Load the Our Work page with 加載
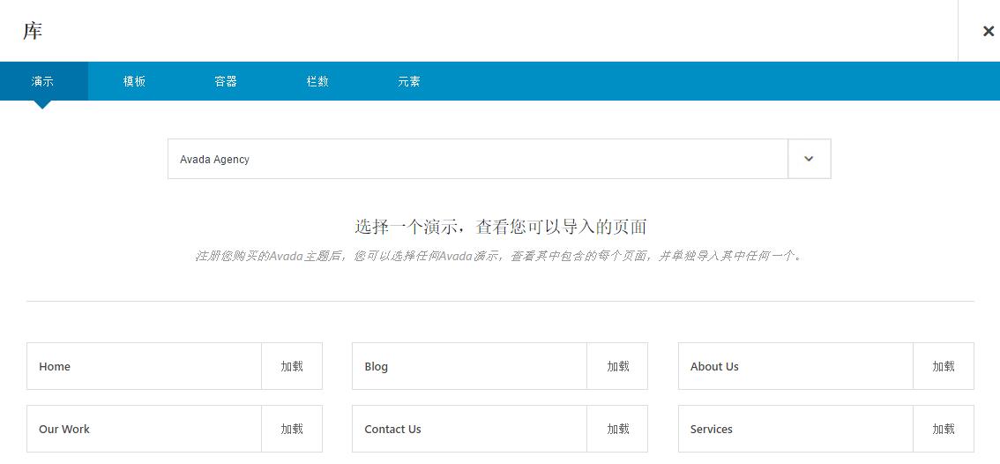The image size is (1000, 464). pos(292,429)
